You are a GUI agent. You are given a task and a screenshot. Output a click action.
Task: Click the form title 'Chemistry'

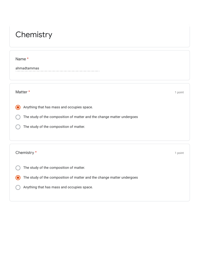point(34,35)
